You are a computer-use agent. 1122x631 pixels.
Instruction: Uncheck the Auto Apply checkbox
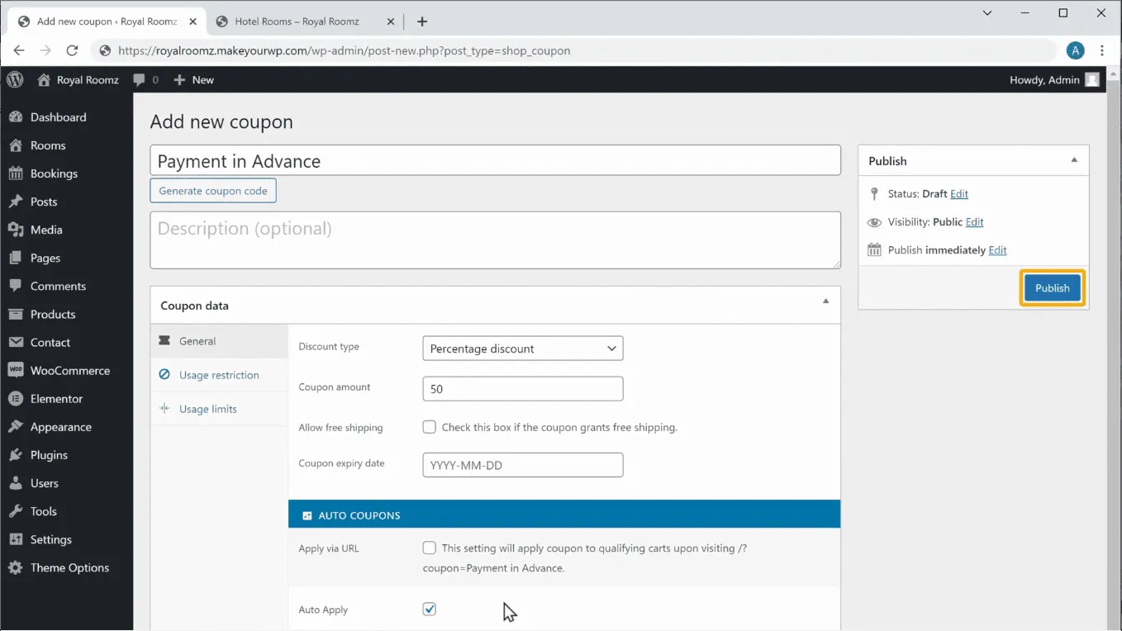click(x=429, y=609)
